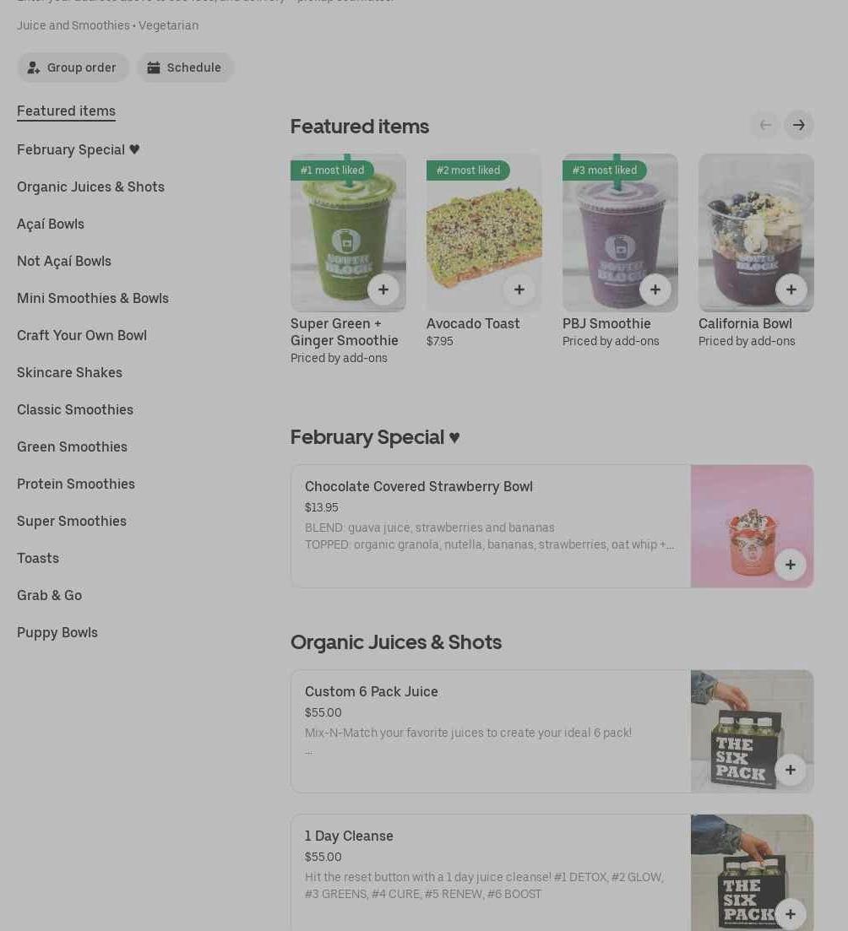Jump to February Special menu section
Viewport: 848px width, 931px height.
[78, 149]
